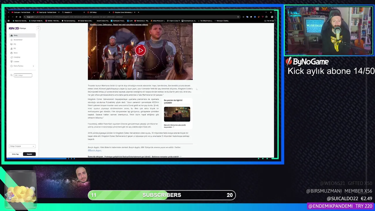Open the eShop-Prices.com bookmark
Image resolution: width=375 pixels, height=211 pixels.
point(158,21)
